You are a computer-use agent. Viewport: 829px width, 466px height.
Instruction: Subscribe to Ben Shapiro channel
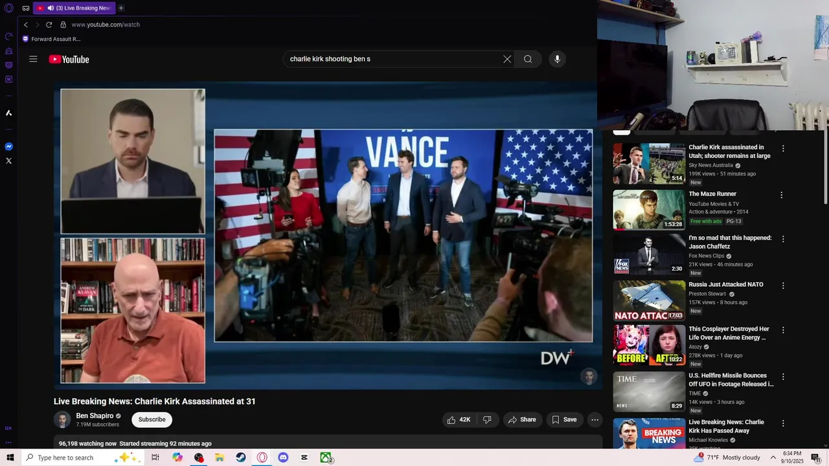point(152,419)
